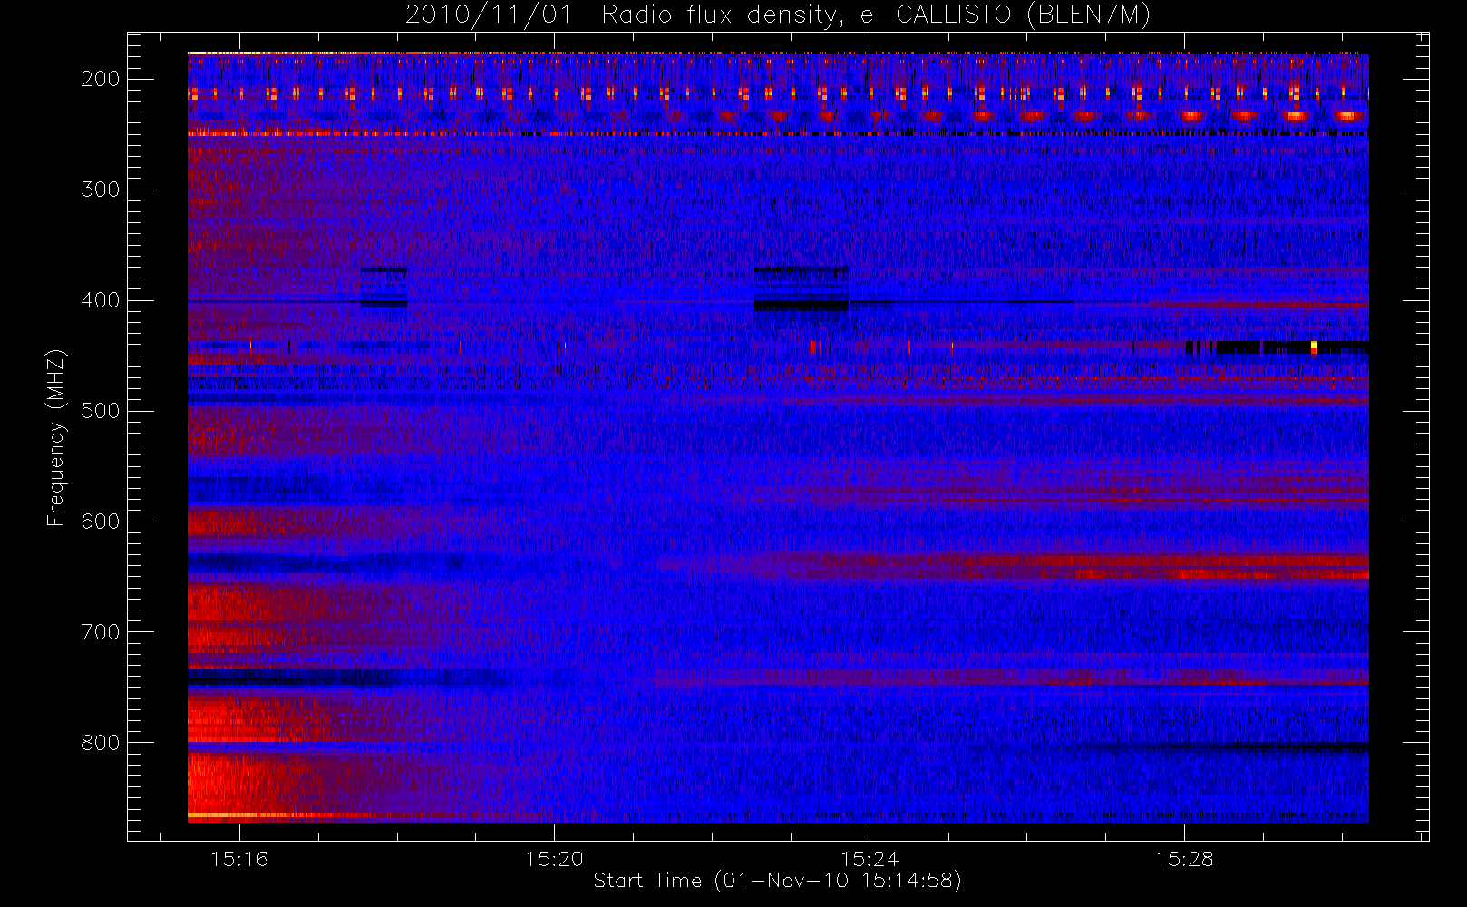Select the 400 frequency tick label
1467x907 pixels.
(x=101, y=300)
